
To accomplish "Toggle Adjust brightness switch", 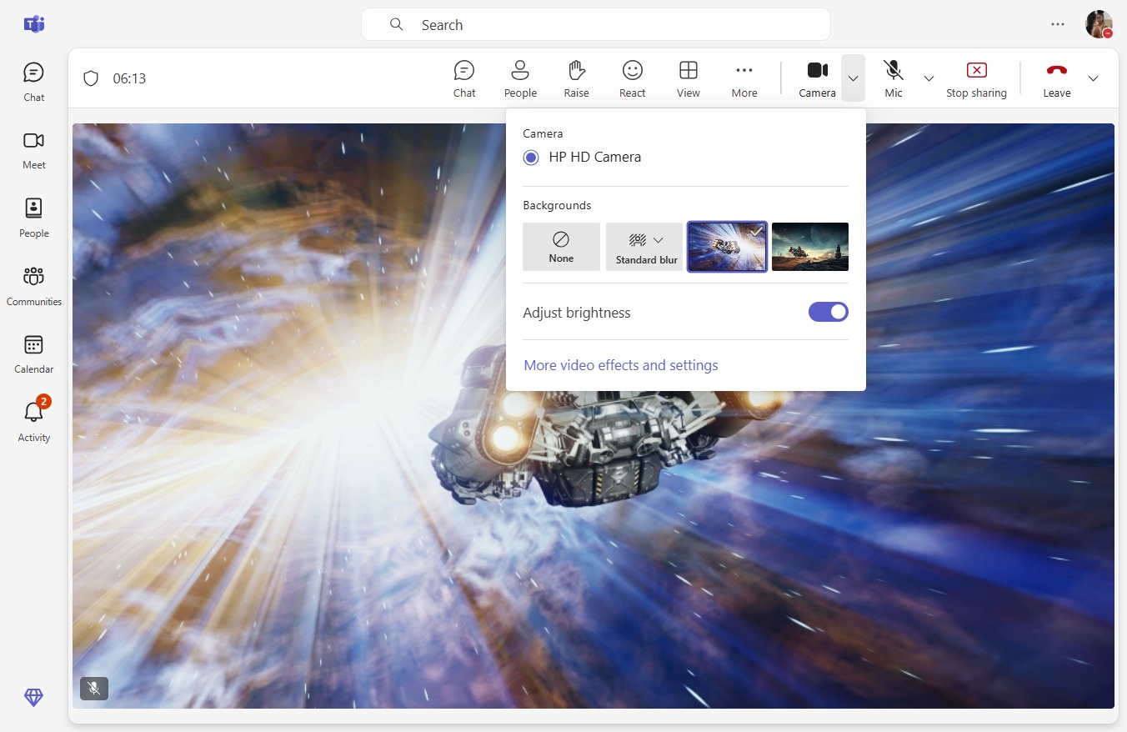I will coord(829,312).
